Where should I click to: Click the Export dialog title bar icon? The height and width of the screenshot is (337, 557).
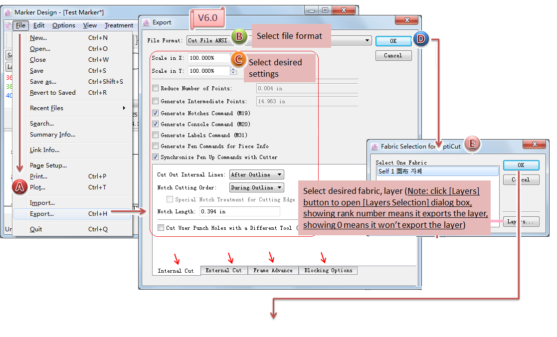[x=146, y=22]
